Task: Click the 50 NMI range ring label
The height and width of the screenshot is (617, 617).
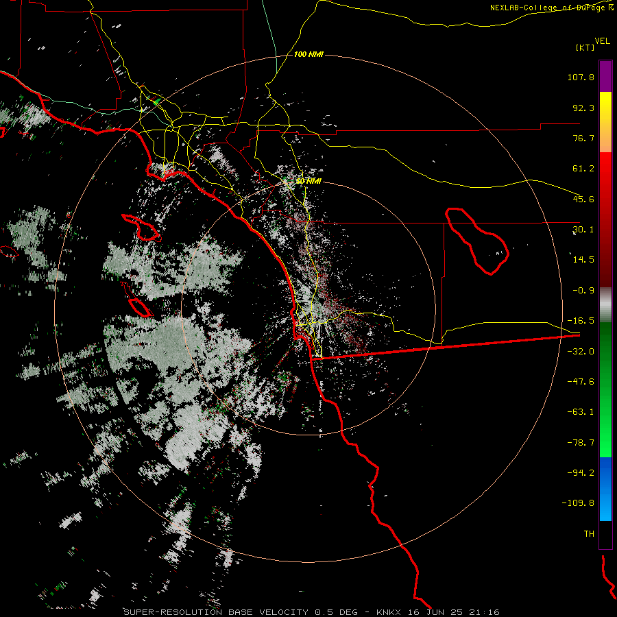Action: 308,182
